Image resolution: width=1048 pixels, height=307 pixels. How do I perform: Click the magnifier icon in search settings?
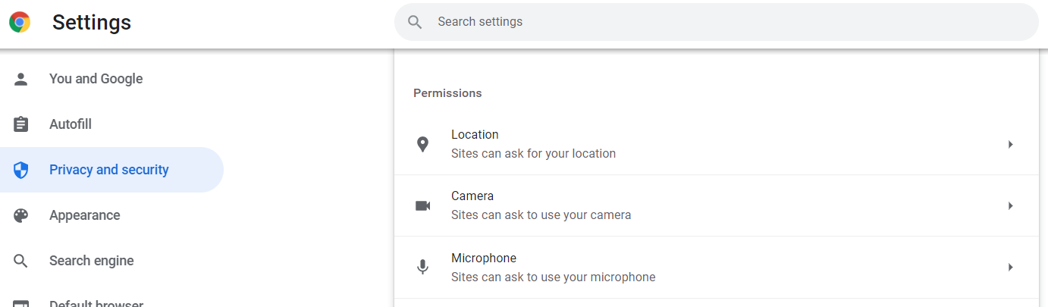tap(415, 22)
